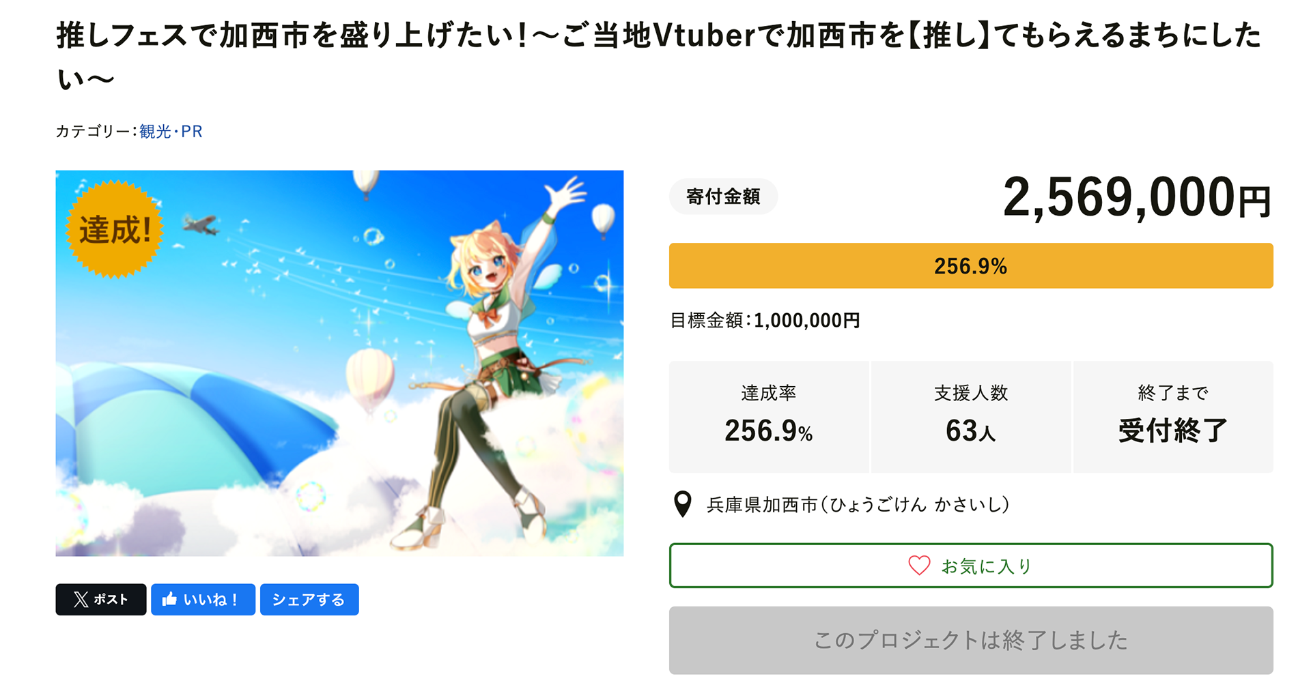Click the 寄付金額 label pill
The width and height of the screenshot is (1311, 687).
click(723, 197)
